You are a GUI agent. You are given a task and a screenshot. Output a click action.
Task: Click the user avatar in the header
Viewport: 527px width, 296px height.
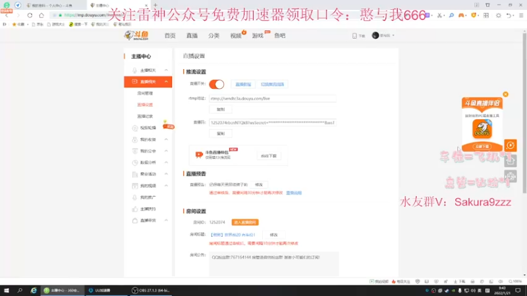[x=375, y=36]
